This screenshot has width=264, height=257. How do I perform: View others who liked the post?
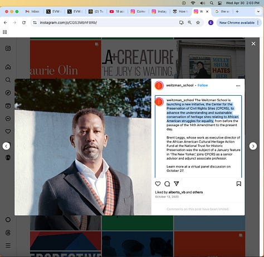197,192
